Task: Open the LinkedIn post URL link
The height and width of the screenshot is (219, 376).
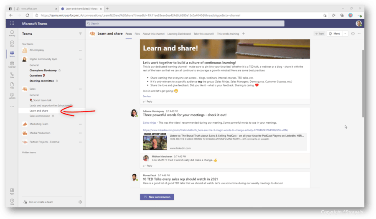Action: click(x=215, y=130)
